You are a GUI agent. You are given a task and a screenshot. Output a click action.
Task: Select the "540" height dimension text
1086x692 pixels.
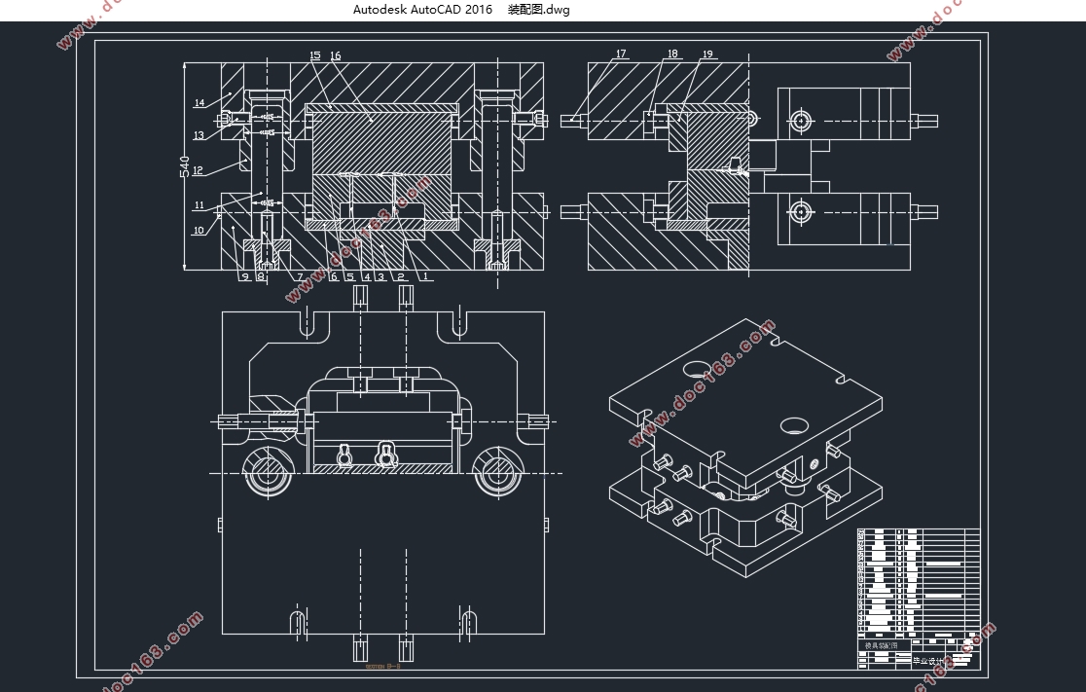point(185,167)
